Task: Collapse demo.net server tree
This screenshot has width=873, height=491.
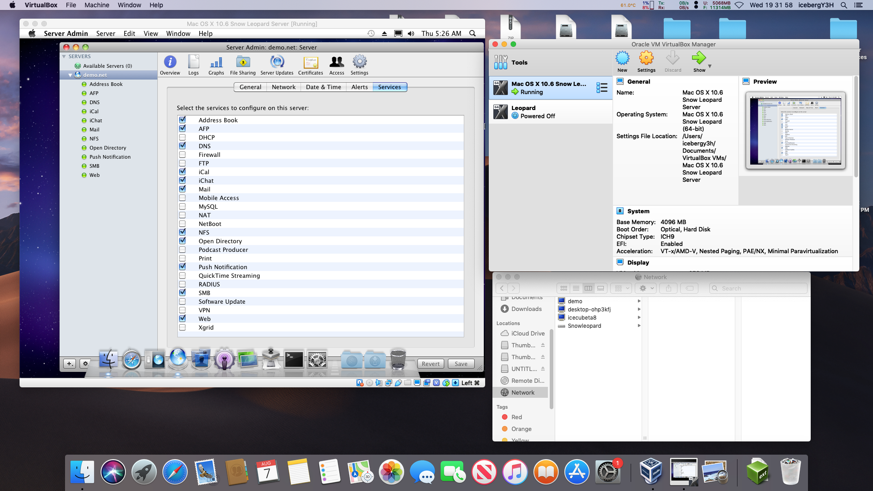Action: pyautogui.click(x=70, y=75)
